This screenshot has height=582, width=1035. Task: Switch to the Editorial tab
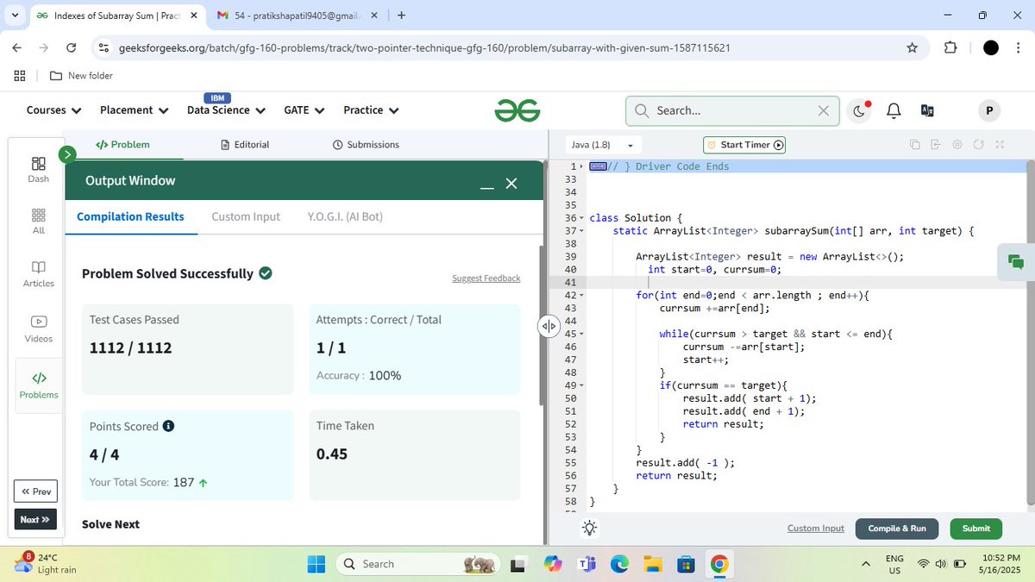[x=245, y=145]
